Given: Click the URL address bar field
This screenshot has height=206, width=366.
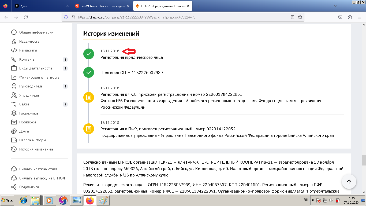Looking at the screenshot, I should tap(182, 17).
